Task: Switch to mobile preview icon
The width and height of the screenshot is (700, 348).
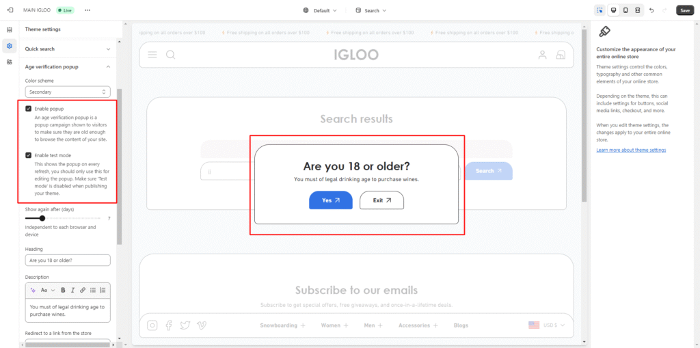Action: (625, 10)
